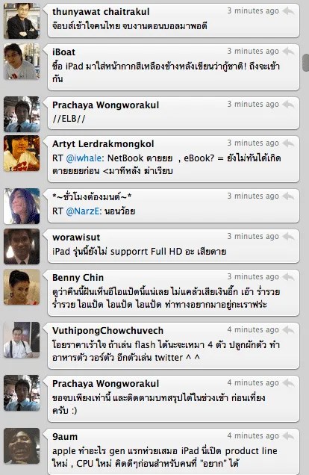Open the @iwhale mention link
The height and width of the screenshot is (475, 309).
pos(85,158)
